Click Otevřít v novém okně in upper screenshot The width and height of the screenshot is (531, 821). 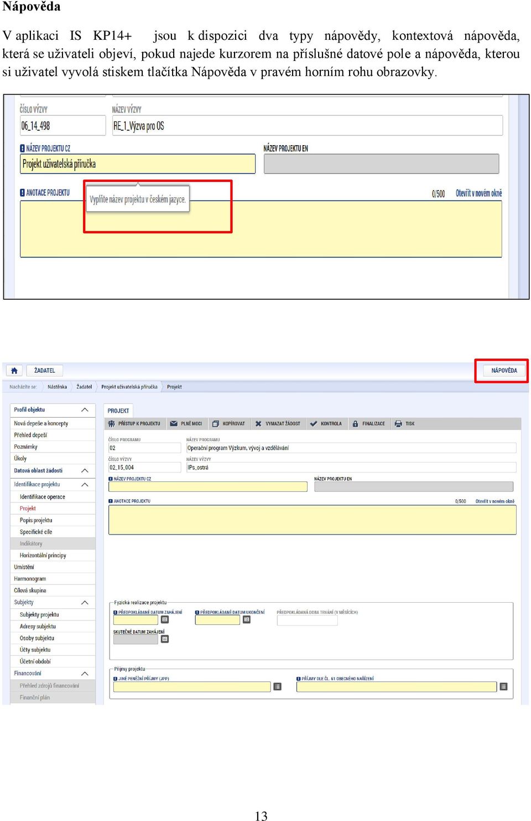click(479, 193)
